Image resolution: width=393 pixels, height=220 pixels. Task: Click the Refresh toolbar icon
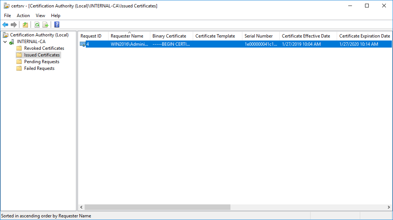[37, 25]
